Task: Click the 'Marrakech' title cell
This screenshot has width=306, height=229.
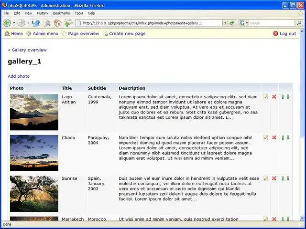Action: tap(73, 219)
